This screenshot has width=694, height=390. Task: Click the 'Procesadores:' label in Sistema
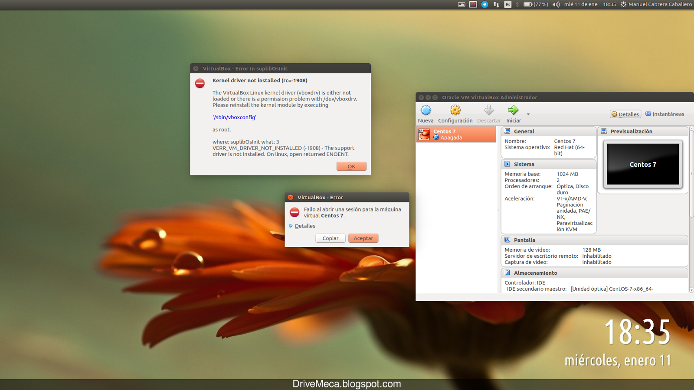(522, 180)
